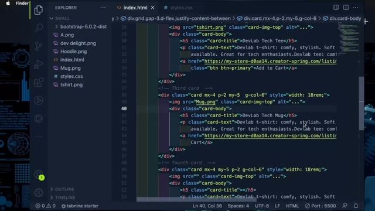Open the href URL on line 33

point(270,61)
